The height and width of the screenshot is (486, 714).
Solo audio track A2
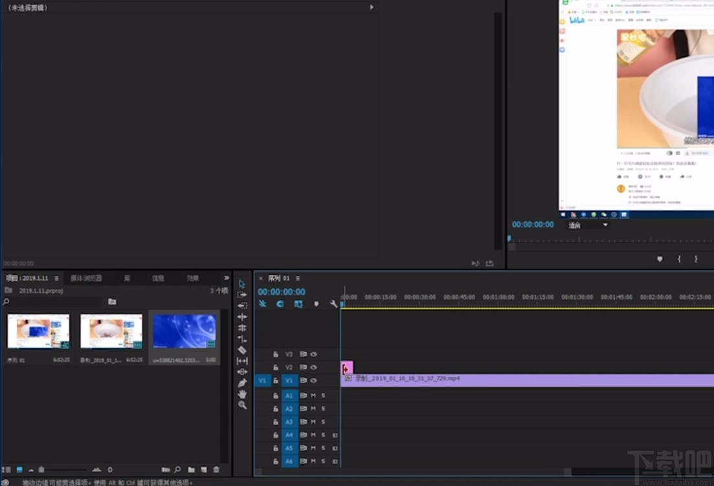click(323, 408)
